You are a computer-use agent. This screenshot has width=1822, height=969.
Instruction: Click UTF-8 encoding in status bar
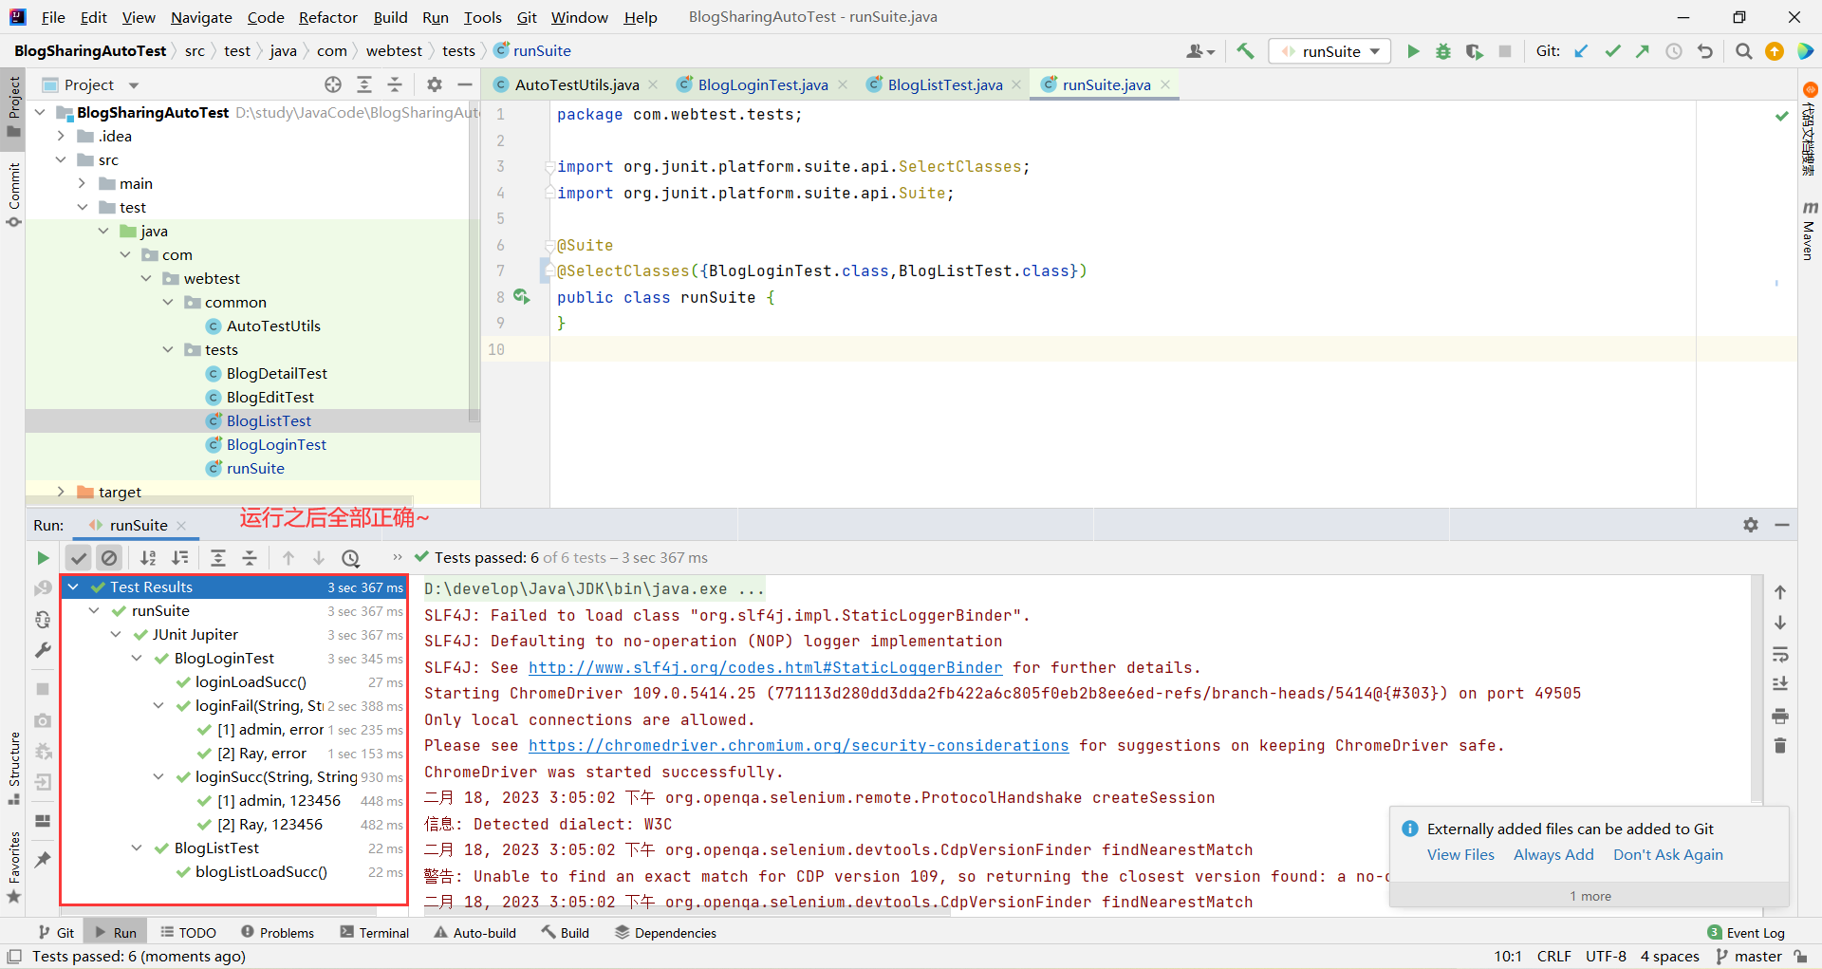click(1606, 957)
